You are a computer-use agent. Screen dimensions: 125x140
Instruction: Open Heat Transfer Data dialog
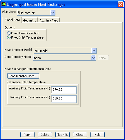23,76
